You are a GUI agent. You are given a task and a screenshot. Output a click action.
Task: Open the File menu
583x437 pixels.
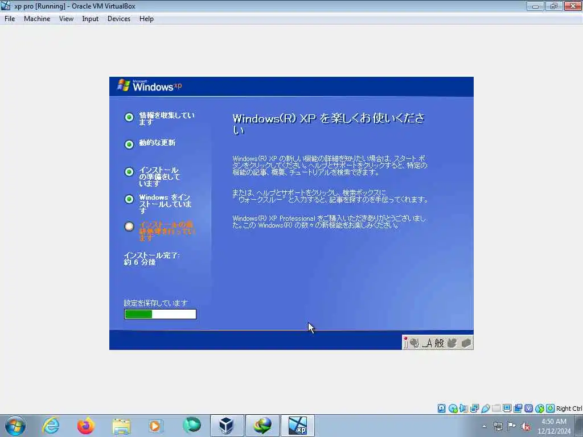[10, 19]
